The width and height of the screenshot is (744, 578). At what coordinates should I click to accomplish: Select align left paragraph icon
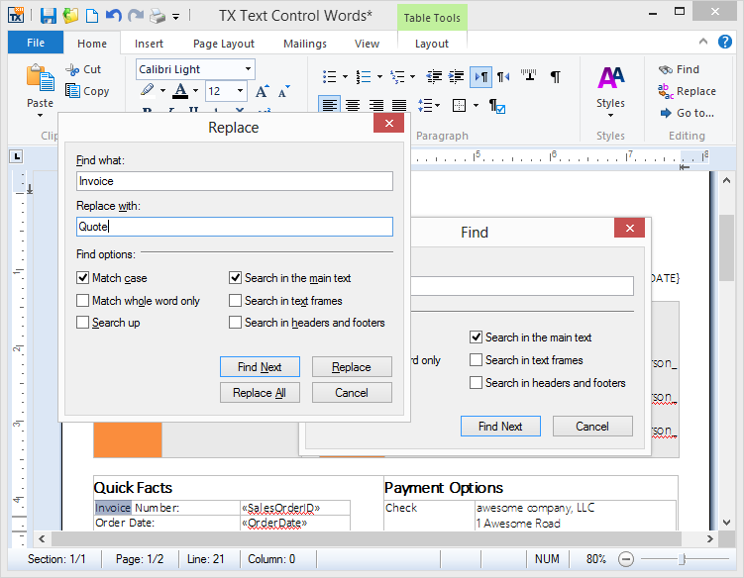tap(329, 105)
